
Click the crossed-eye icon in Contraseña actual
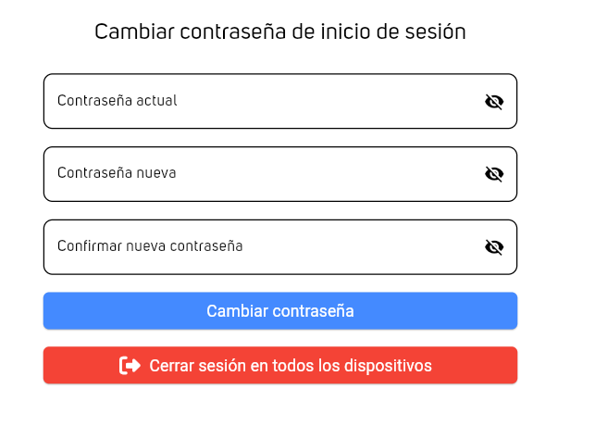494,101
